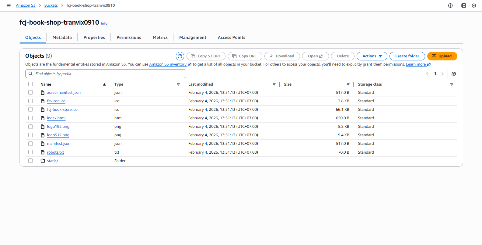Screen dimensions: 482x245
Task: Sort by Type column arrow
Action: point(178,84)
